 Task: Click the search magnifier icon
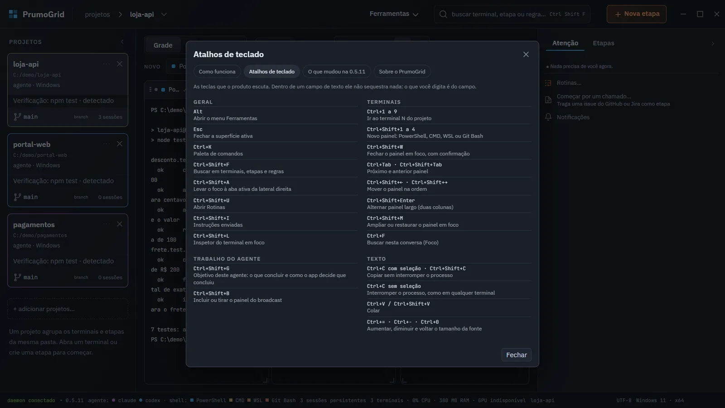coord(443,14)
